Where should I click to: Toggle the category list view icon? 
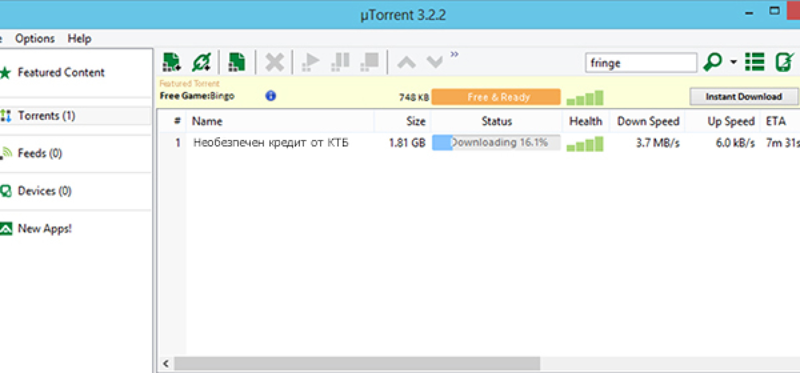click(x=755, y=62)
